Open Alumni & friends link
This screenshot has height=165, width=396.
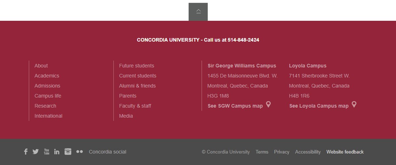click(x=137, y=86)
